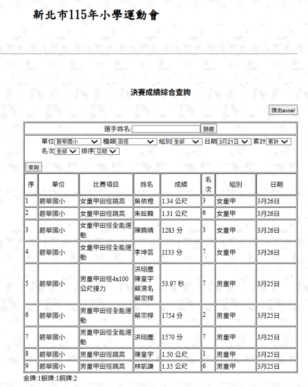308x387 pixels.
Task: Open the 日期 dropdown showing 3月21日
Action: click(234, 142)
